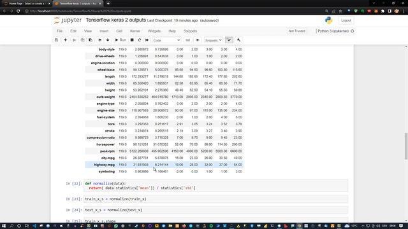Interrupt the kernel with stop icon
408x229 pixels.
point(132,40)
